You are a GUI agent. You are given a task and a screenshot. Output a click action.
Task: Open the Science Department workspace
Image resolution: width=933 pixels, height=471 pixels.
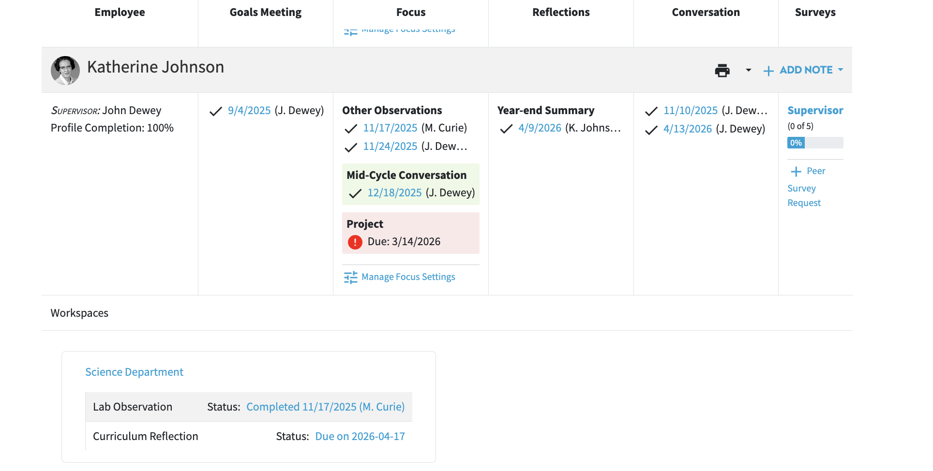click(x=134, y=372)
